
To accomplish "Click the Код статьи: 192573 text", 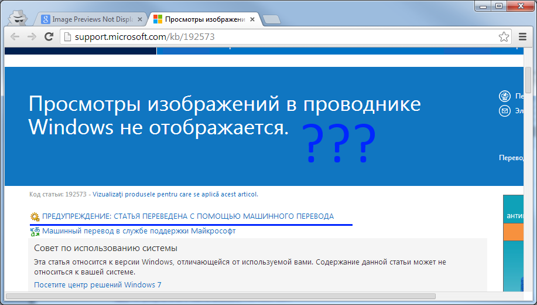I will 58,194.
